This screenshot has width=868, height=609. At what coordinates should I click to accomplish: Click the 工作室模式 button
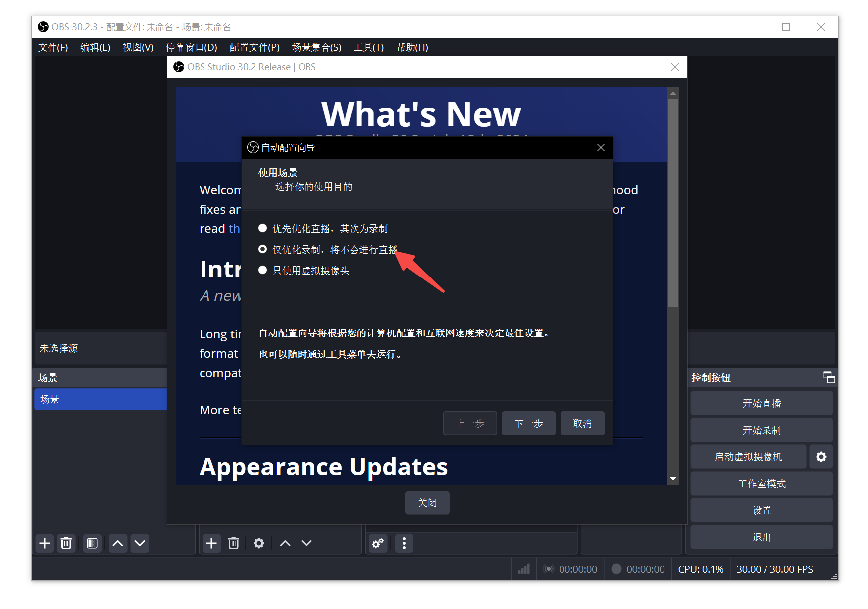pos(762,484)
